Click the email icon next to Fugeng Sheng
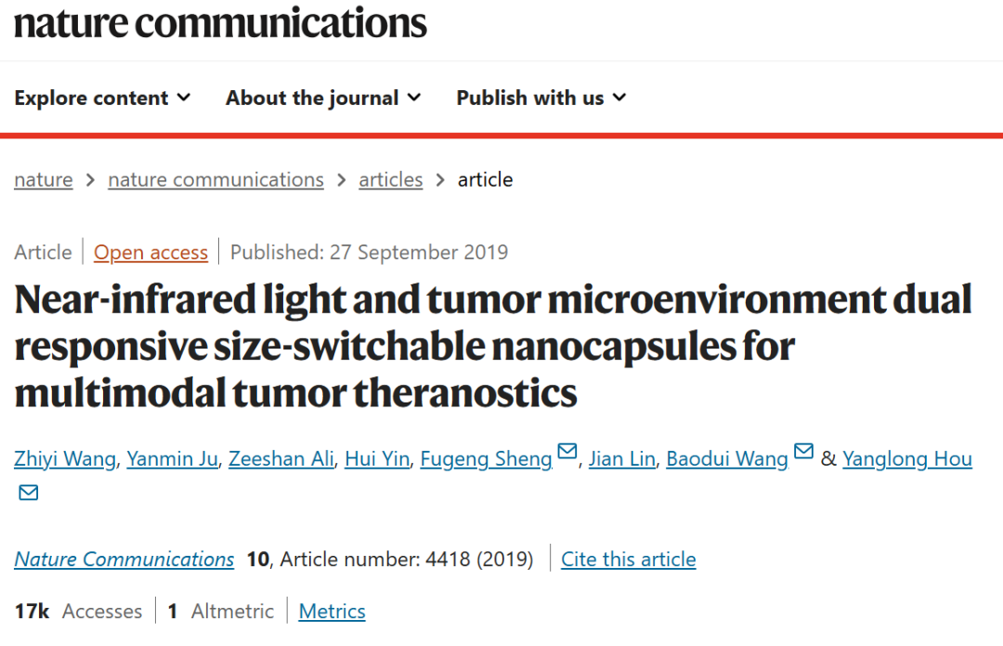The width and height of the screenshot is (1003, 646). click(x=567, y=452)
